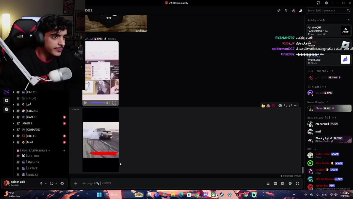The image size is (353, 199).
Task: Open member Muhannad in member list
Action: click(329, 124)
